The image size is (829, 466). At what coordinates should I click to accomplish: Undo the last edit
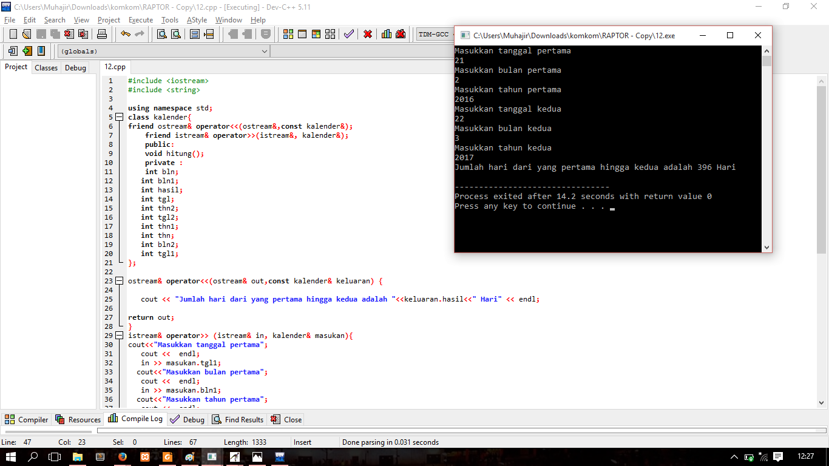[125, 34]
